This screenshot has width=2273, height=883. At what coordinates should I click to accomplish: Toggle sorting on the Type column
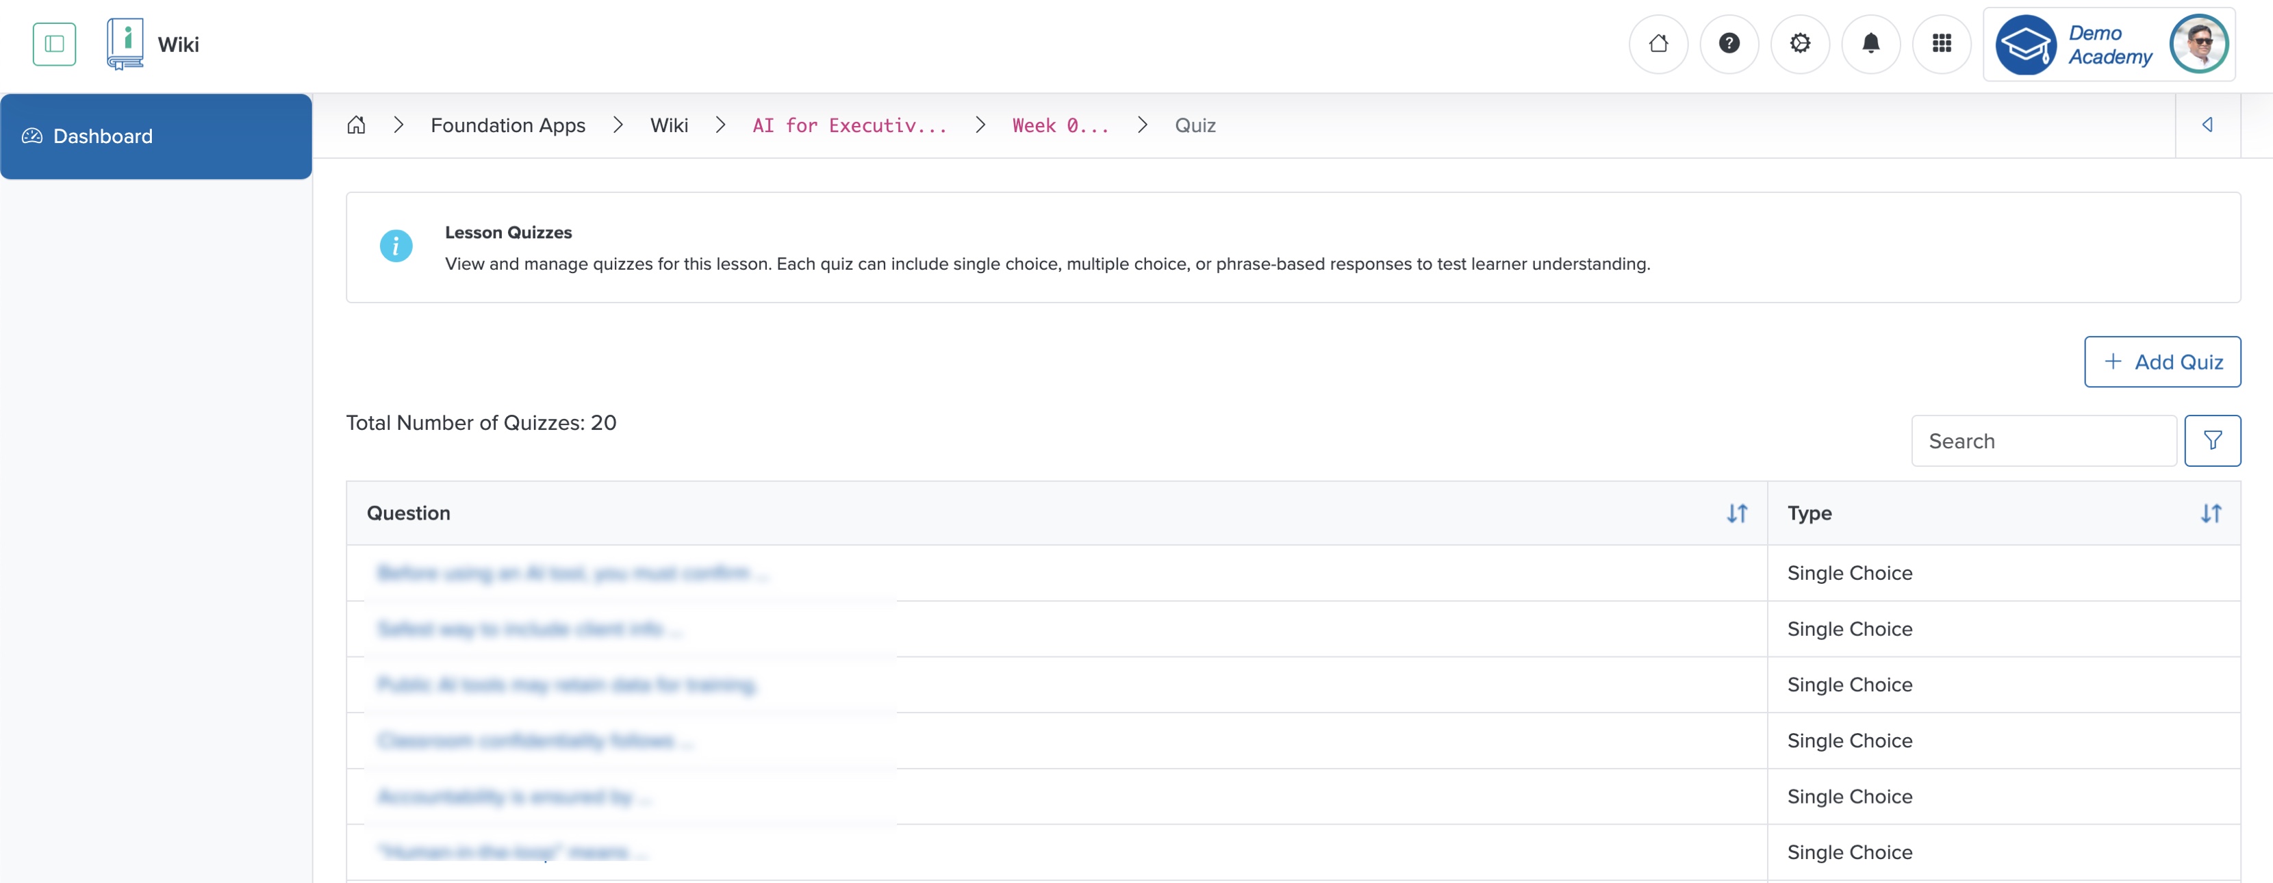(2210, 513)
